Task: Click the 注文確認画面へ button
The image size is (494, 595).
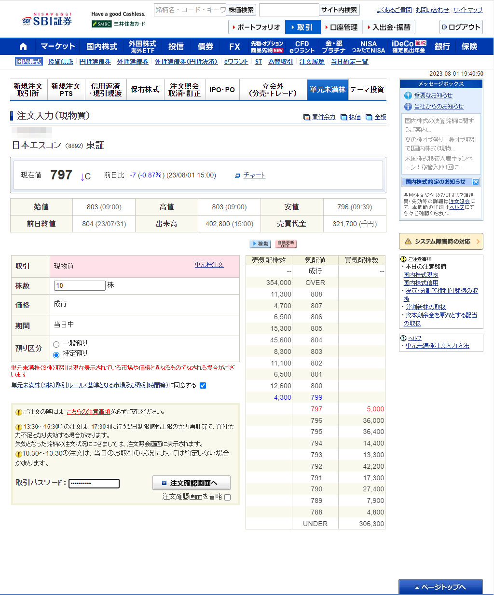Action: [191, 483]
